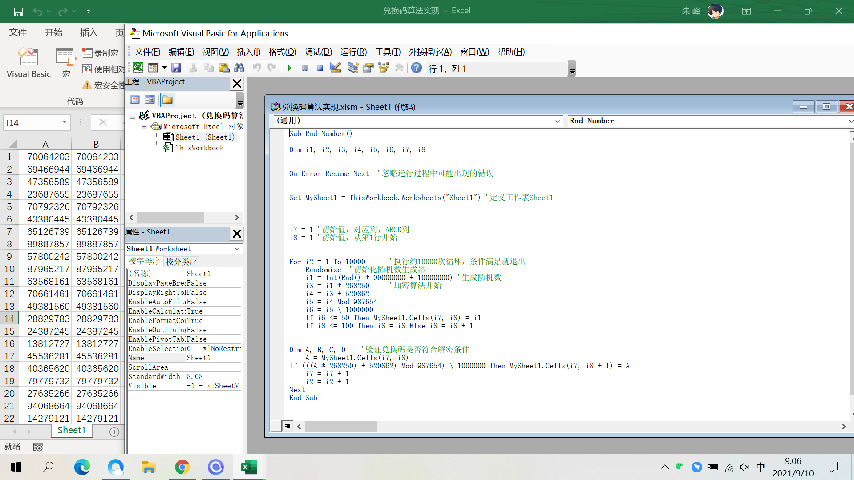
Task: Open the Rnd_Number procedure dropdown
Action: 850,121
